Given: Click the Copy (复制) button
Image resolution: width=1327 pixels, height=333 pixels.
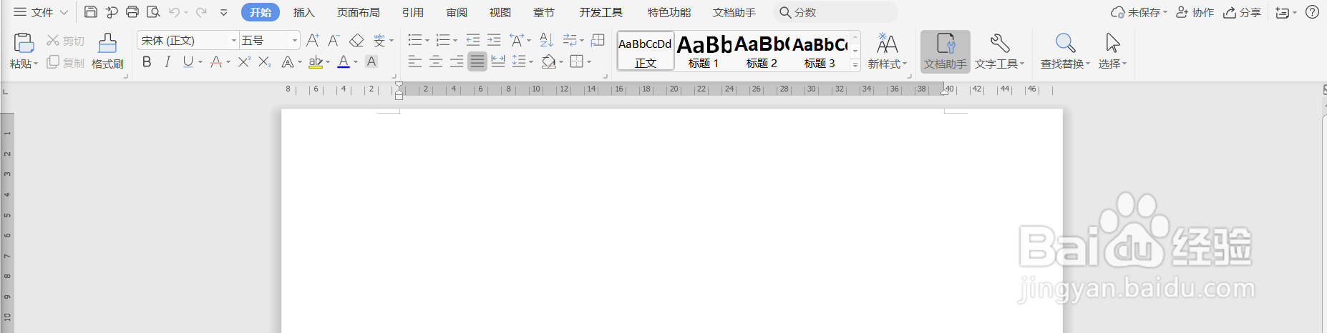Looking at the screenshot, I should pyautogui.click(x=65, y=63).
